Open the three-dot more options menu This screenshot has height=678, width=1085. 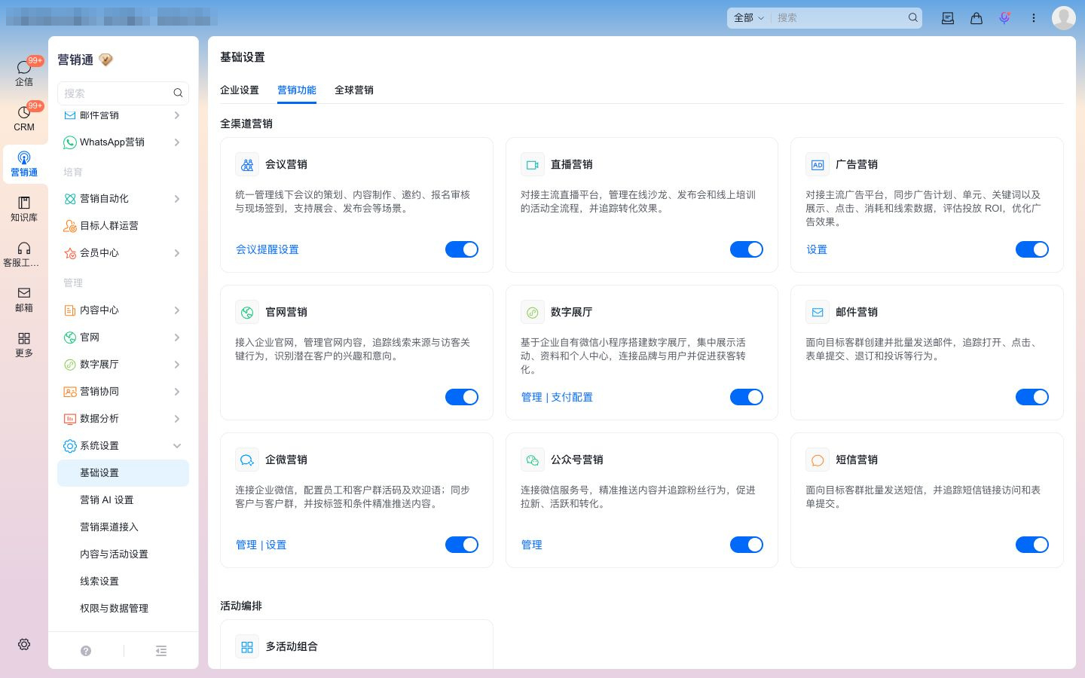pyautogui.click(x=1034, y=18)
